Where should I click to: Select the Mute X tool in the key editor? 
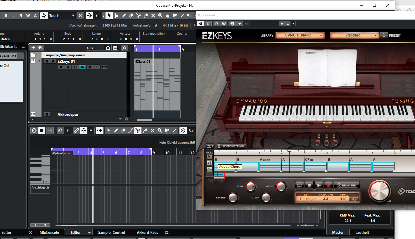(152, 130)
